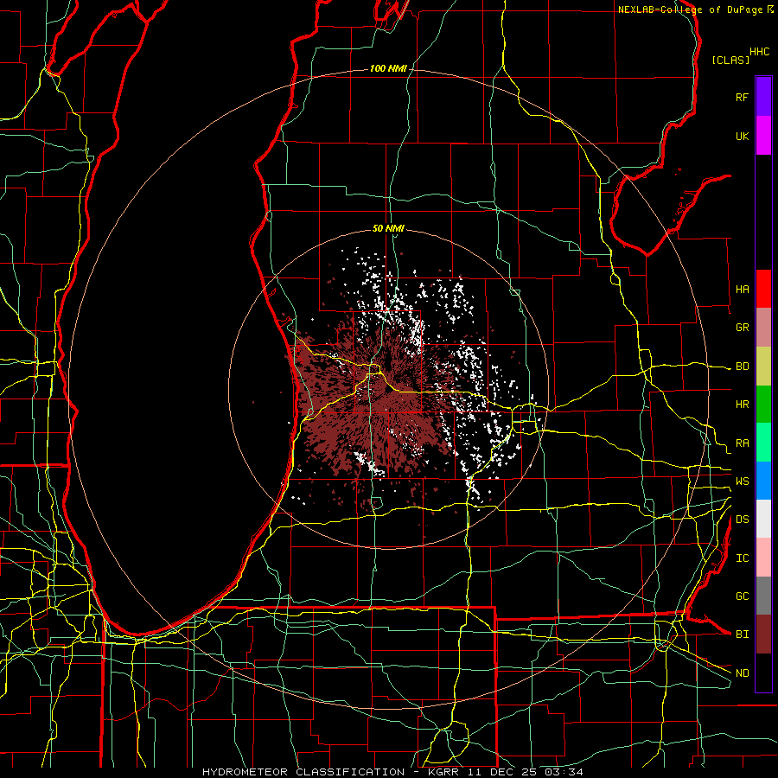The image size is (778, 778).
Task: Click the 'BD' legend label
Action: (x=743, y=367)
